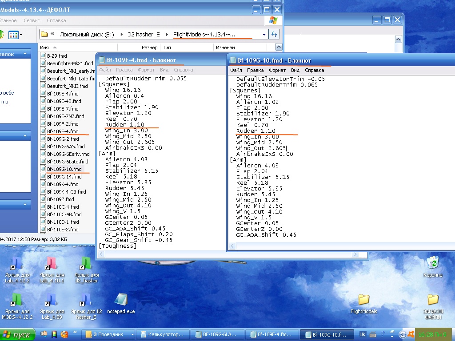Screen dimensions: 455x341
Task: Open the Корзина recycle bin icon
Action: [433, 263]
